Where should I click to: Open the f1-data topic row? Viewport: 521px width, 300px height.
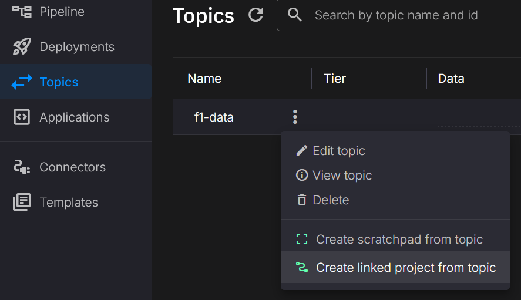click(214, 117)
